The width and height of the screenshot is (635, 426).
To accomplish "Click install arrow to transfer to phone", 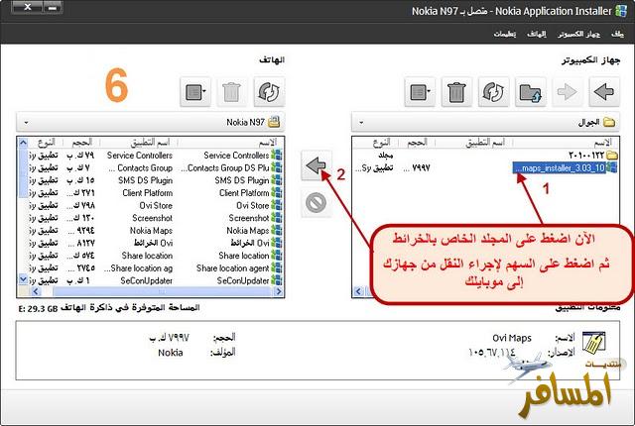I will (317, 165).
